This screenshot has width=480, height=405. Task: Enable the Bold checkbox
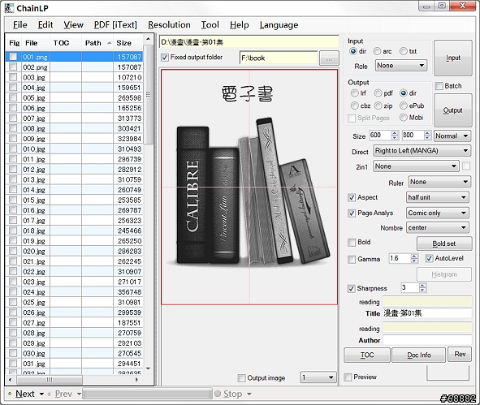click(352, 242)
